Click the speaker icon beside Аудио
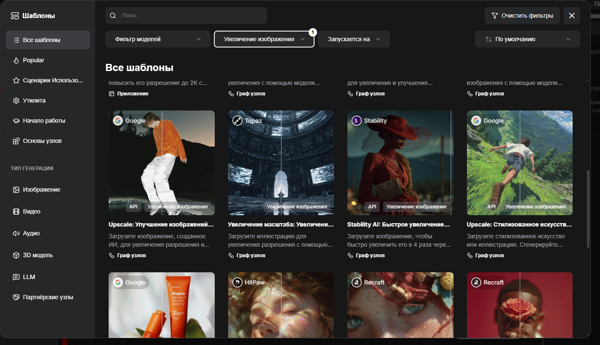Viewport: 600px width, 345px height. [16, 233]
